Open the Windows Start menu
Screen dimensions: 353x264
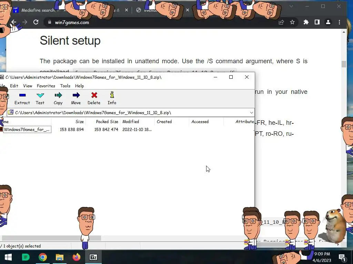coord(8,257)
